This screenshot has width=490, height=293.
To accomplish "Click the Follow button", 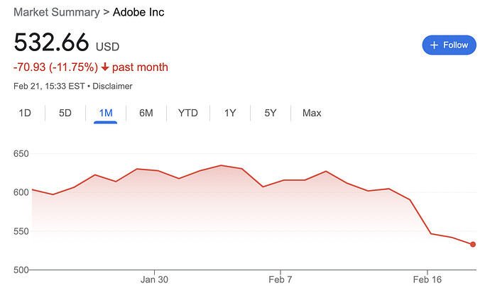I will pyautogui.click(x=449, y=45).
